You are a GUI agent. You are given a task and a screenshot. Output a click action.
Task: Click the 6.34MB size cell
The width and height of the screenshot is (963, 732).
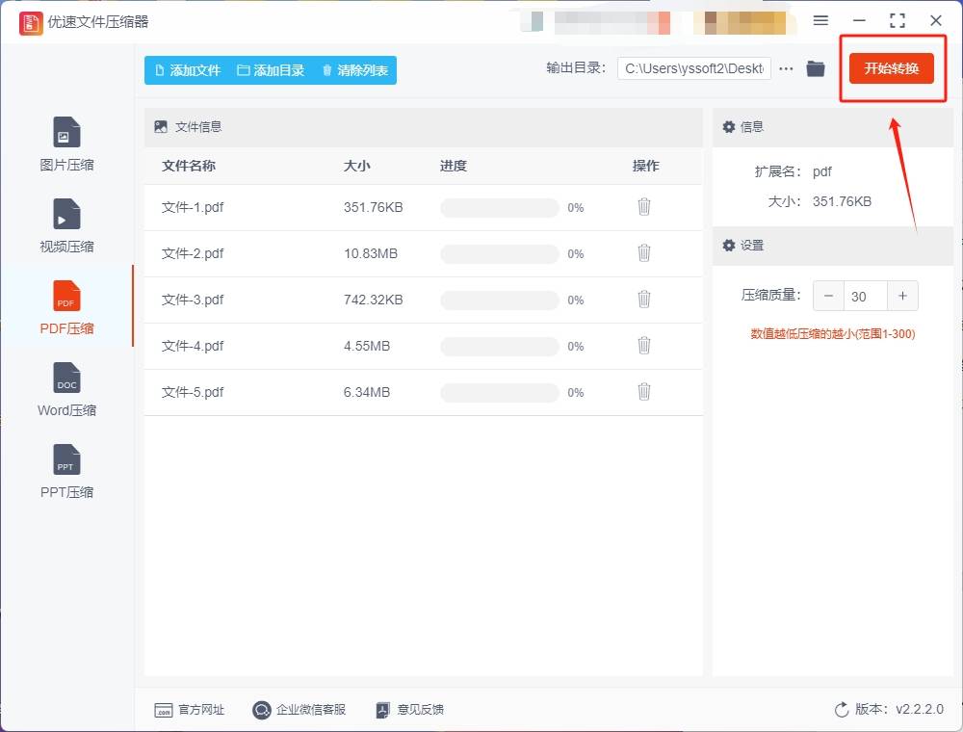pyautogui.click(x=367, y=392)
